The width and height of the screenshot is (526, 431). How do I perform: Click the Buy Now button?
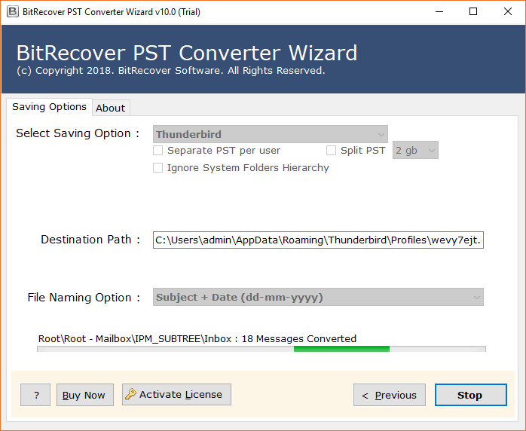click(84, 395)
